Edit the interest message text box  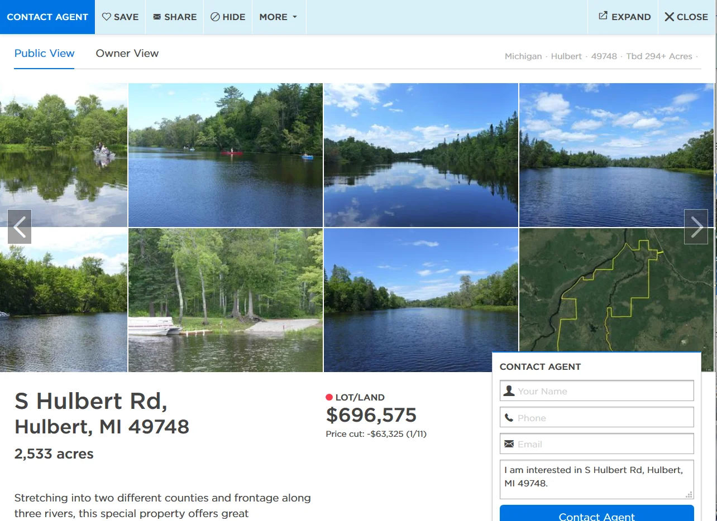pos(596,479)
